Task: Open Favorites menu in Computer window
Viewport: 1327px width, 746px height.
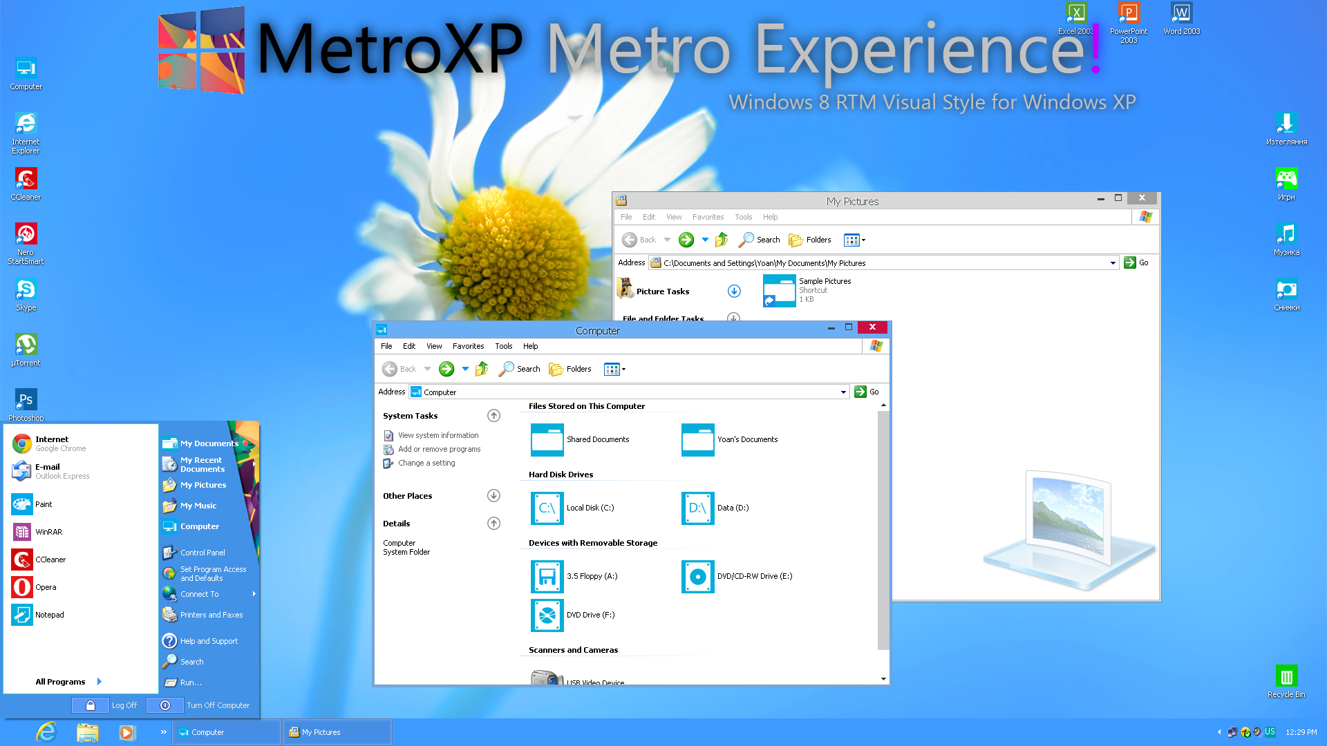Action: point(468,346)
